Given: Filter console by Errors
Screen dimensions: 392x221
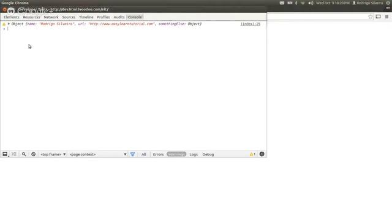Looking at the screenshot, I should coord(158,154).
